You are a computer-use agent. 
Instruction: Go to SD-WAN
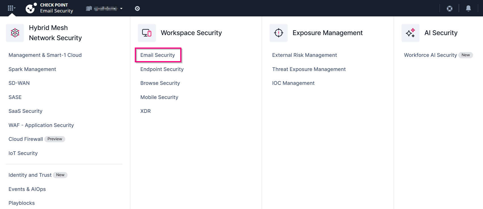point(19,83)
